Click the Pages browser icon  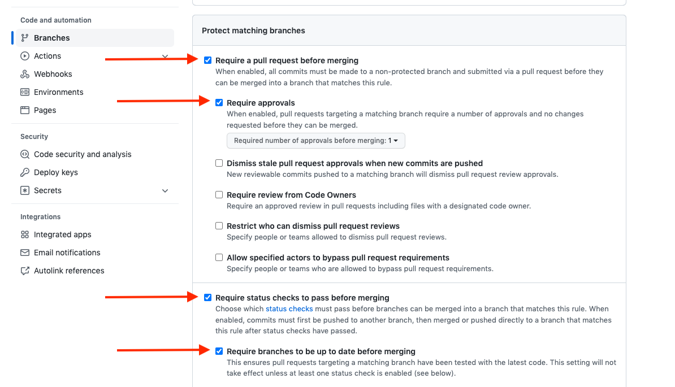[25, 110]
